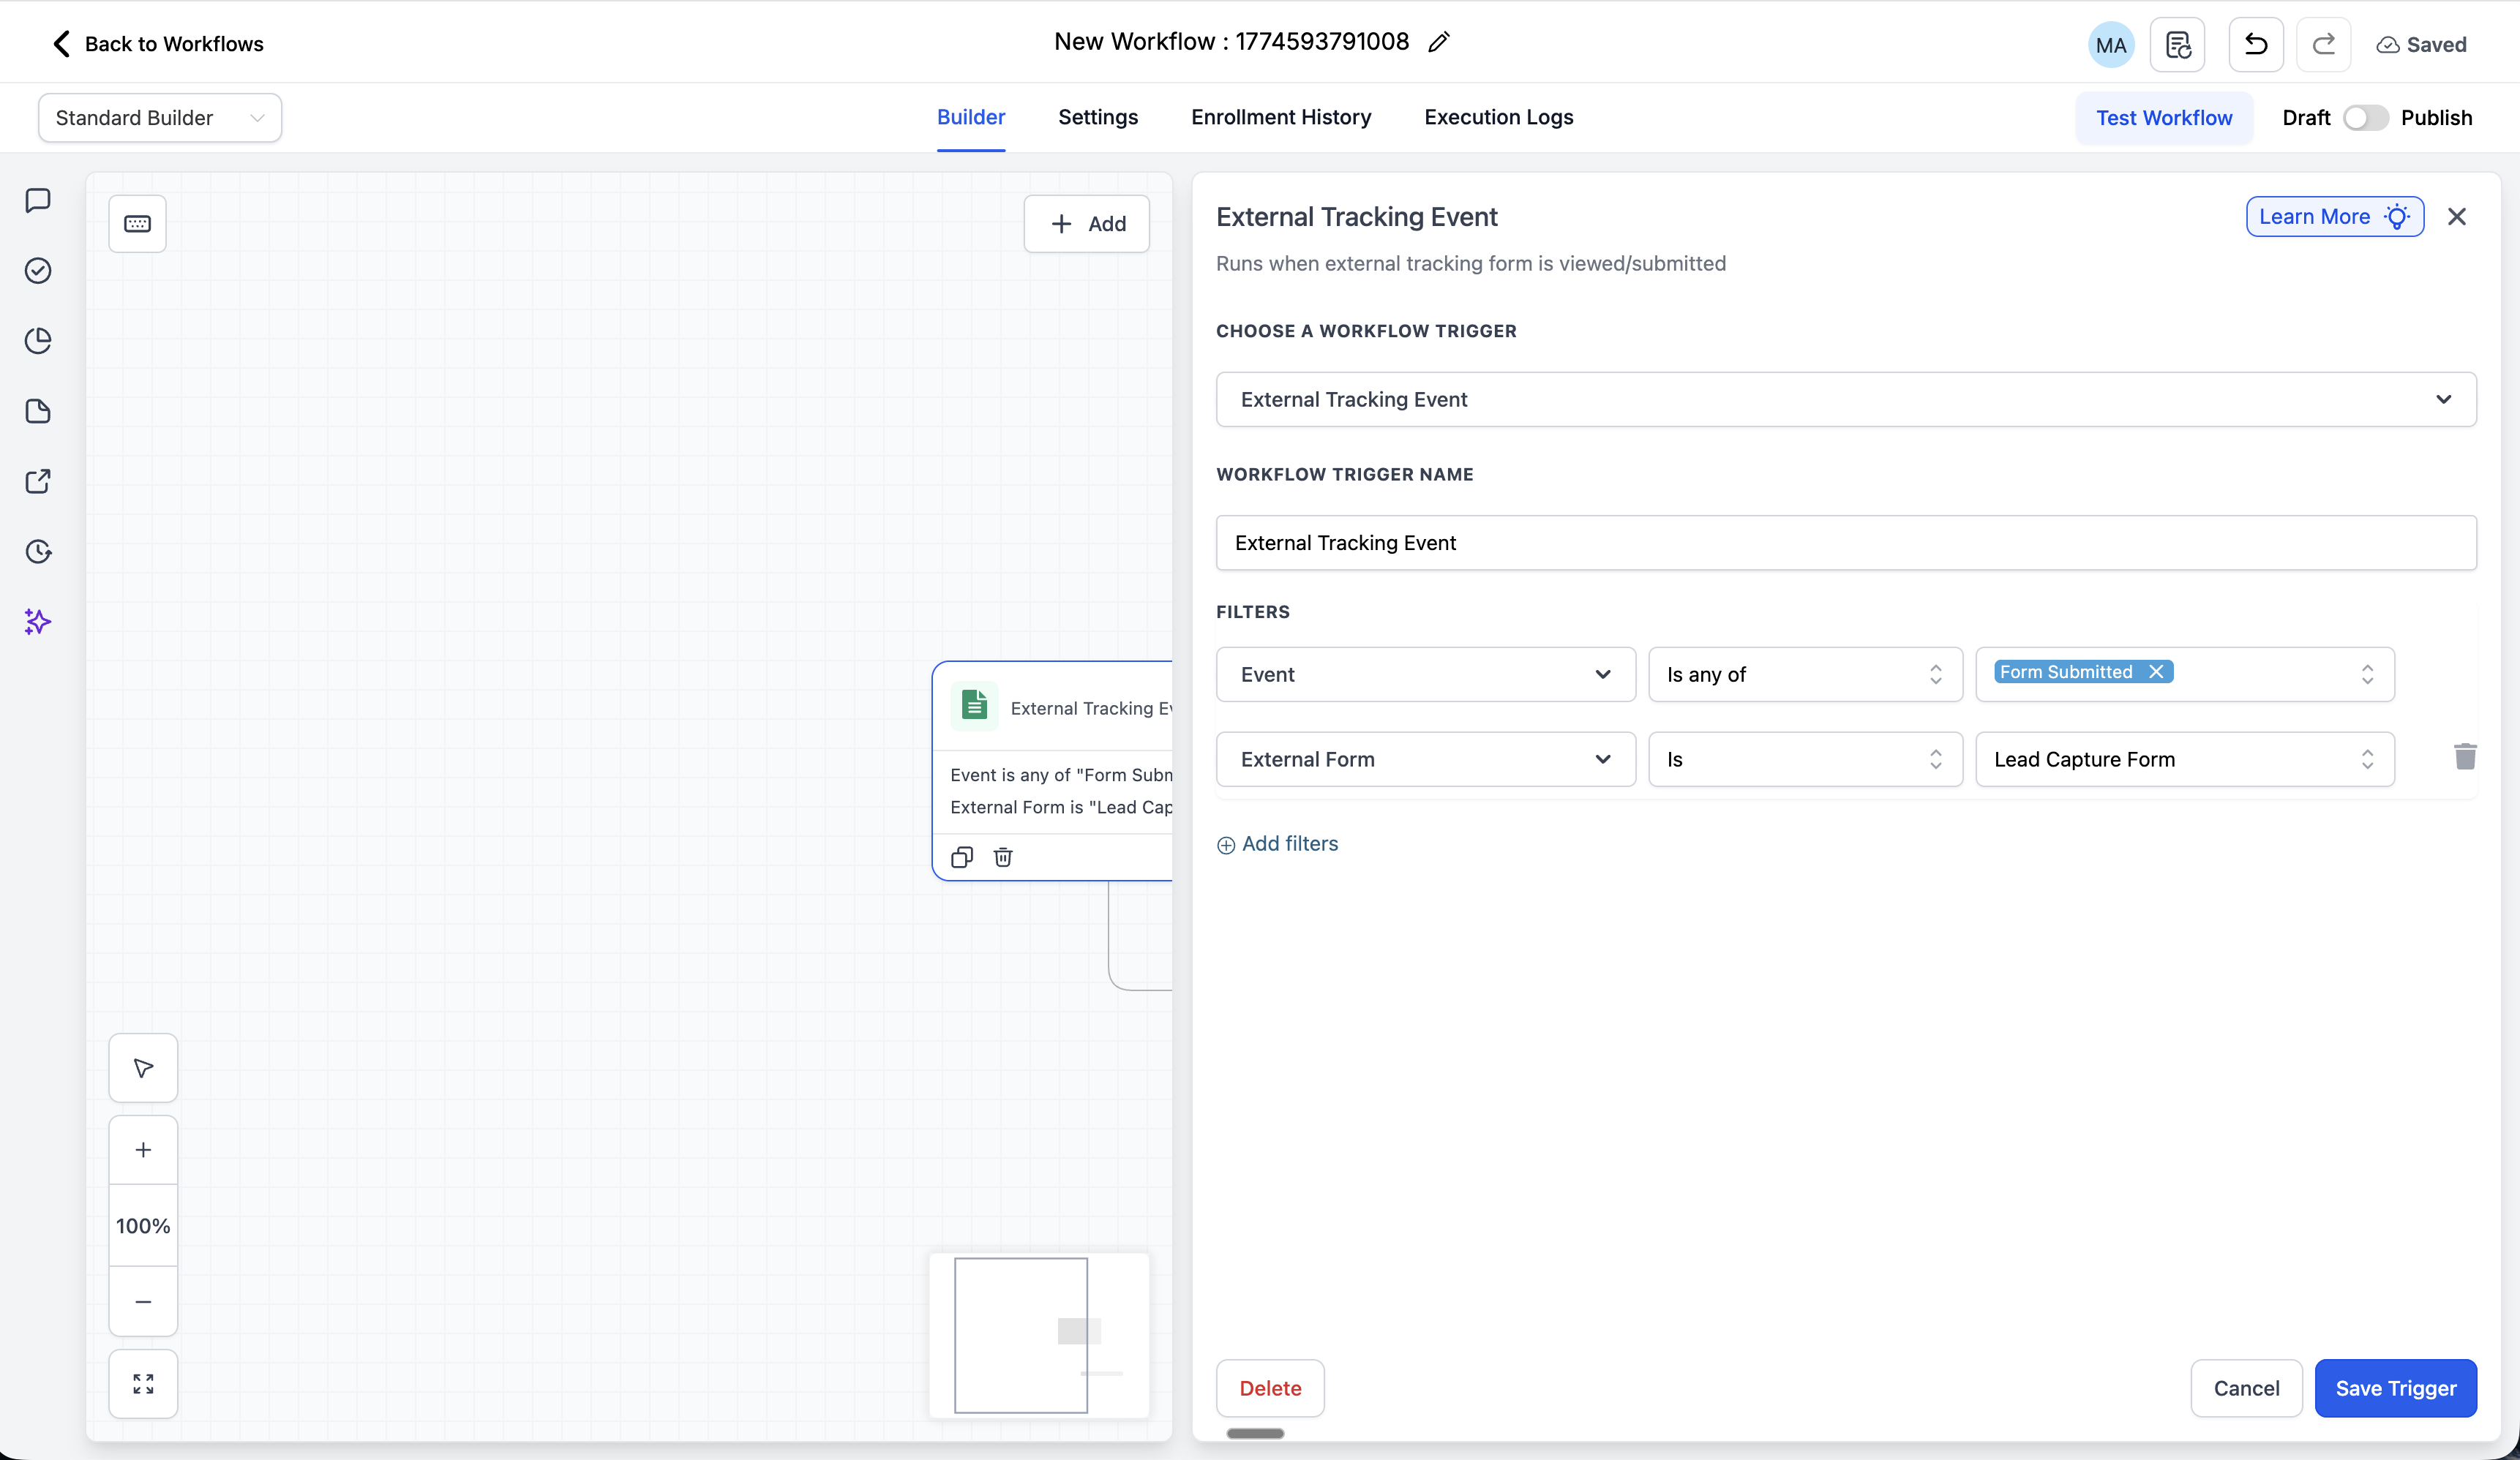Open keyboard shortcuts icon on canvas
The width and height of the screenshot is (2520, 1460).
(x=138, y=224)
